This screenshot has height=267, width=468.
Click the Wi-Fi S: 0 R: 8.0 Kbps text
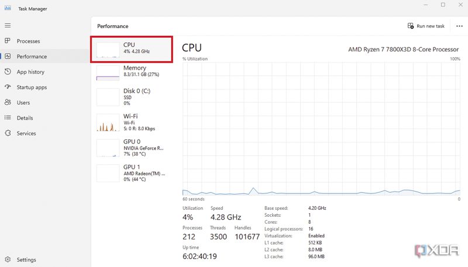click(x=139, y=129)
